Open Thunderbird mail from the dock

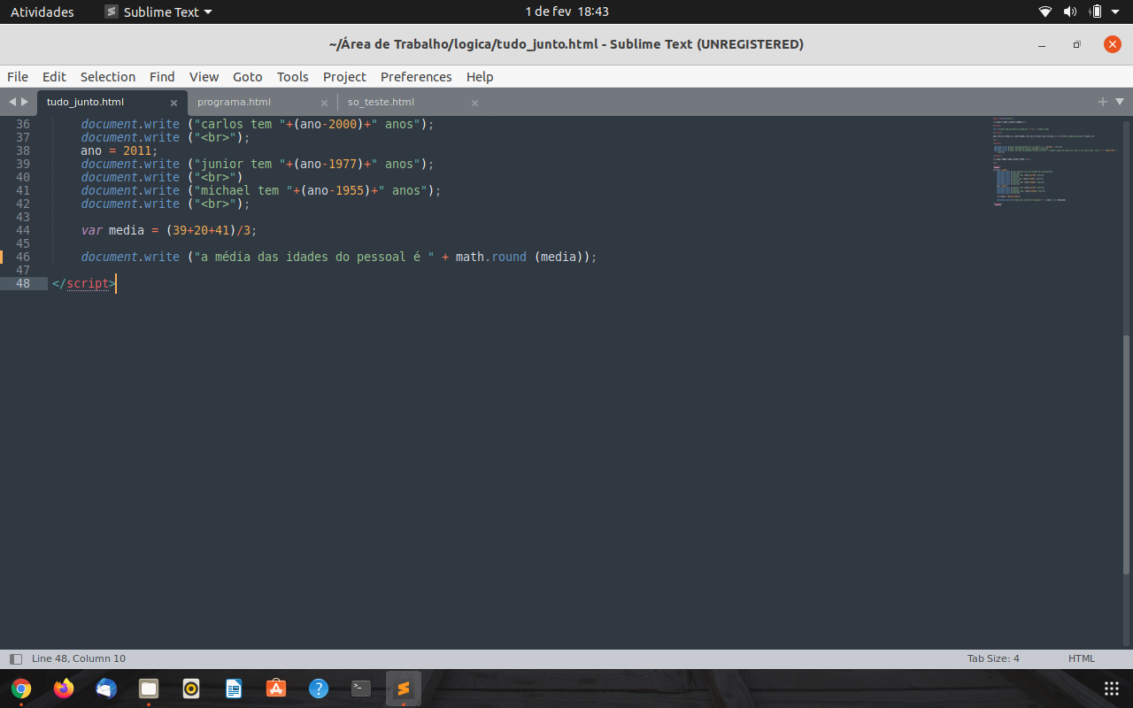[106, 689]
